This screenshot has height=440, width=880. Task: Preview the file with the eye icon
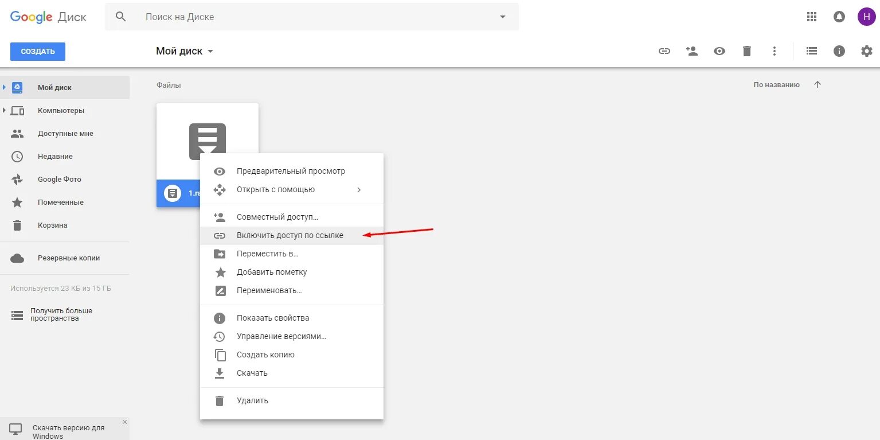point(719,51)
